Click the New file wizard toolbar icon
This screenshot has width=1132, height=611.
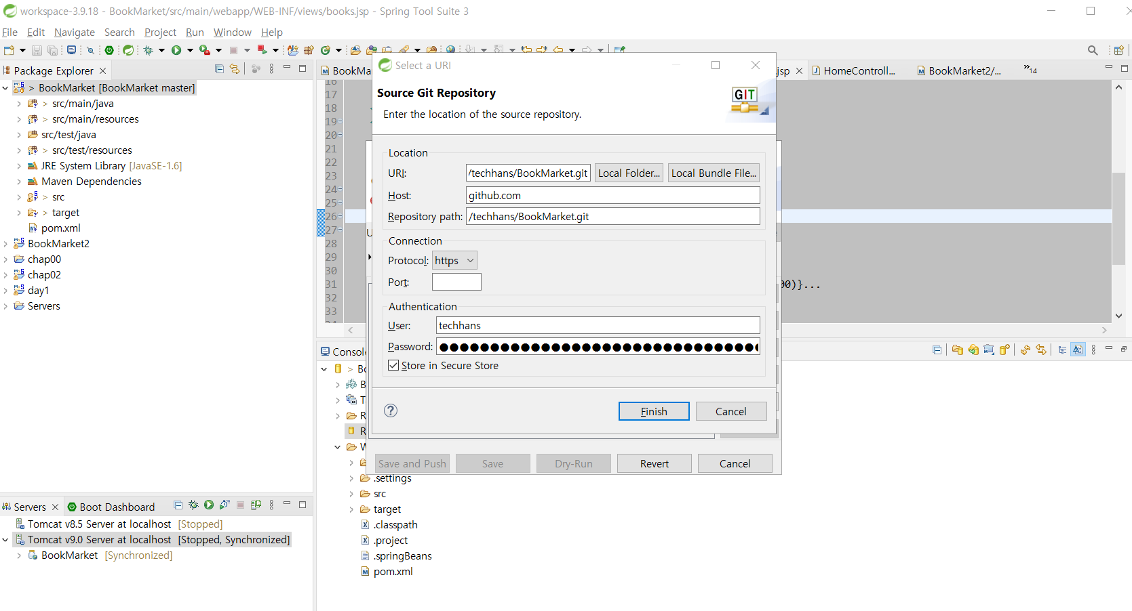click(x=9, y=50)
